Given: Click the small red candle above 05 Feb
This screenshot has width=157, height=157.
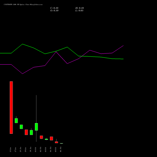Looking at the screenshot, I should pos(57,142).
